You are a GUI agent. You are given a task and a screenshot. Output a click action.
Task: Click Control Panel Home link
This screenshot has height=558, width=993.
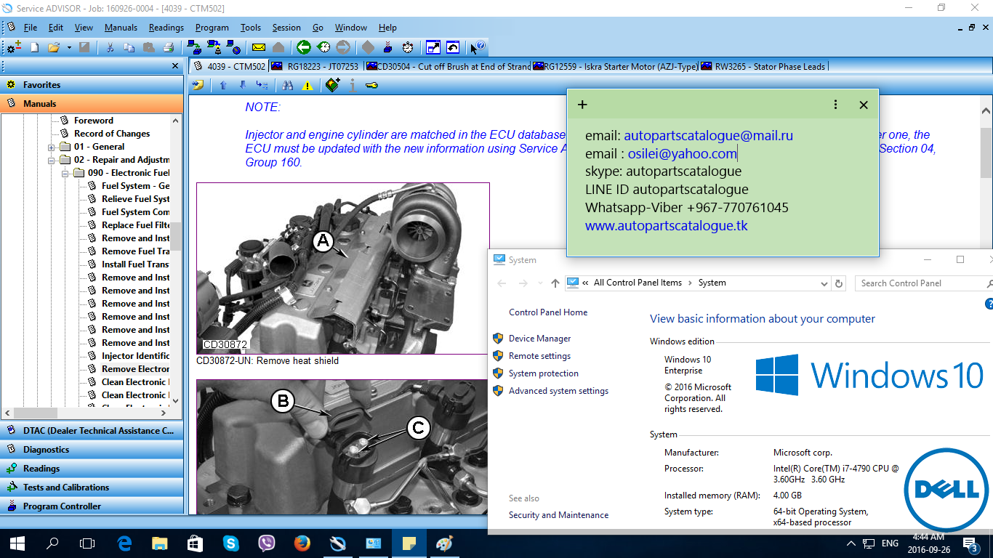pos(548,312)
